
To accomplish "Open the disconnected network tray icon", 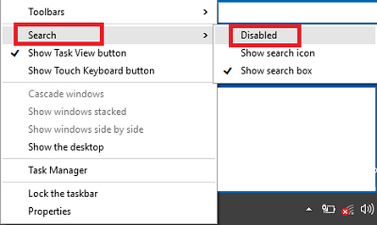I will [348, 210].
